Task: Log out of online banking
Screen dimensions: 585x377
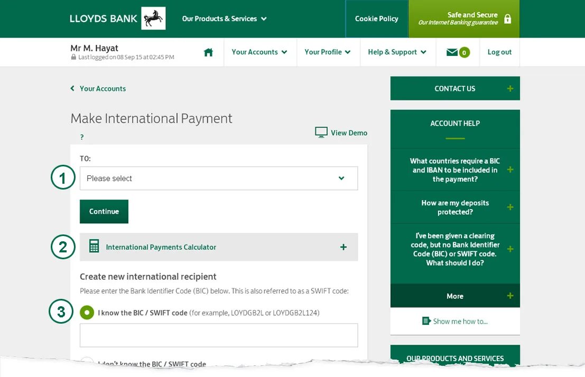Action: (499, 52)
